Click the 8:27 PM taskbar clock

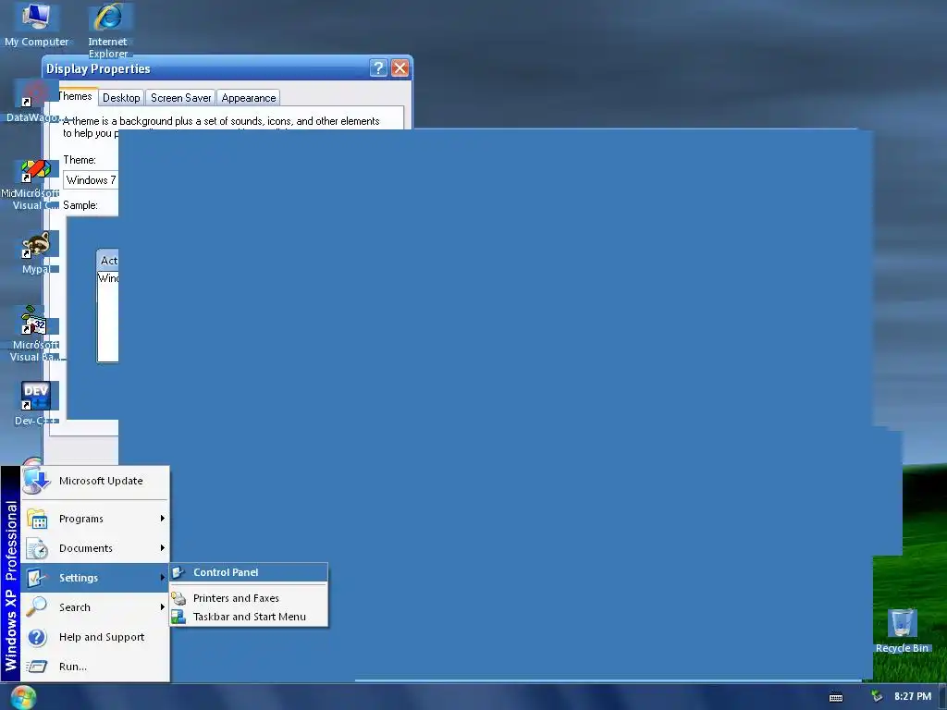913,696
